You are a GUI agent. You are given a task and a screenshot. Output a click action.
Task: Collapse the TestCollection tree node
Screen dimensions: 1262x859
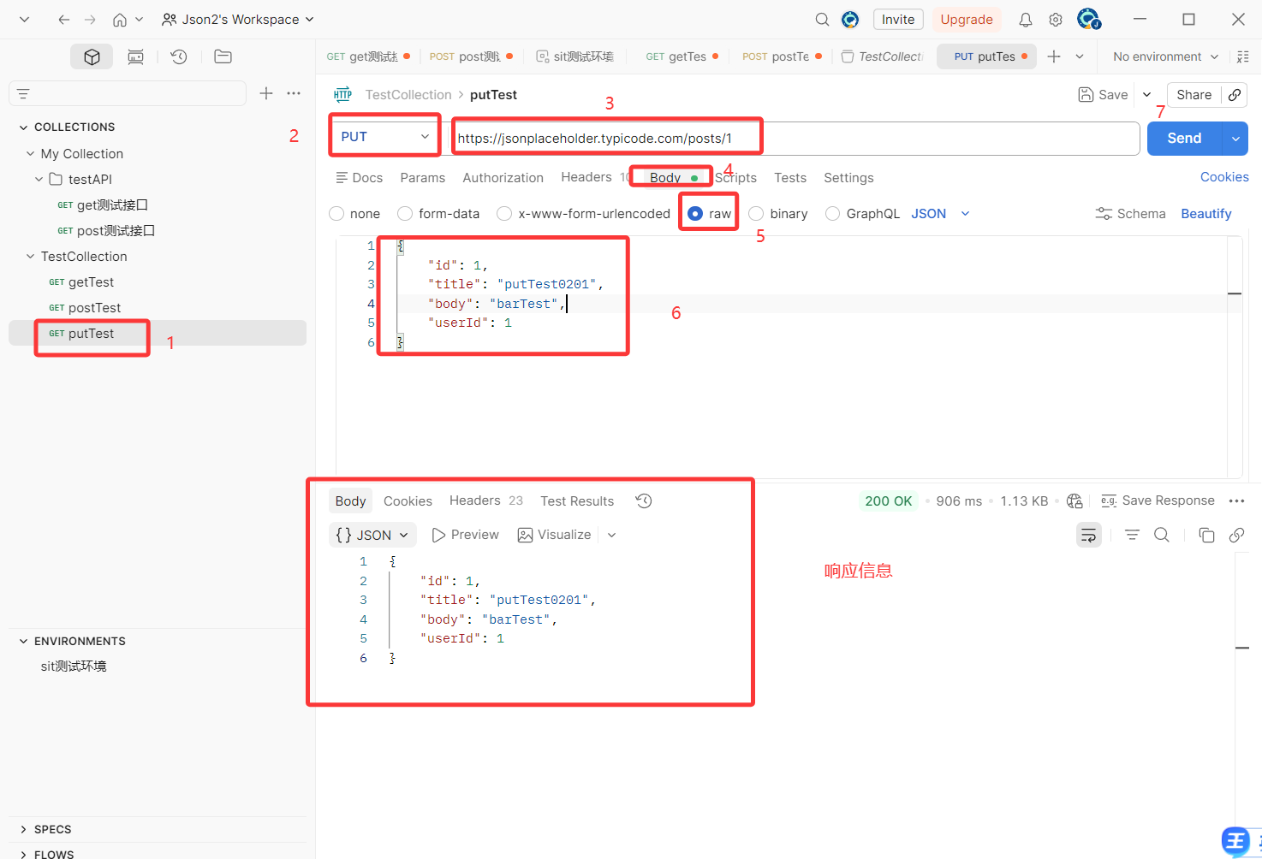point(30,256)
